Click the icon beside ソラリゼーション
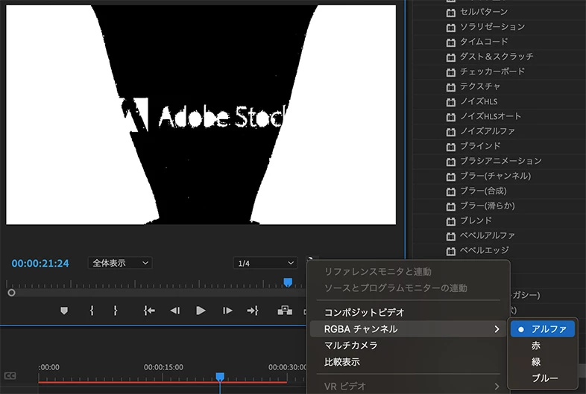This screenshot has height=394, width=586. pos(451,28)
